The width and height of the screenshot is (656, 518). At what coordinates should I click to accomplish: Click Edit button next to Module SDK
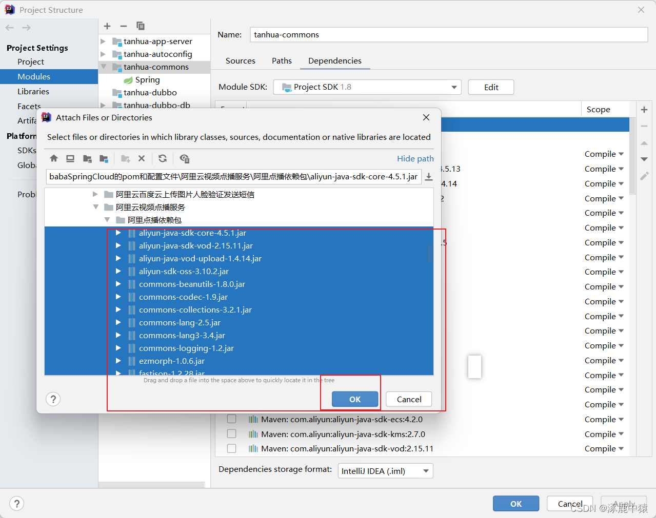(491, 87)
